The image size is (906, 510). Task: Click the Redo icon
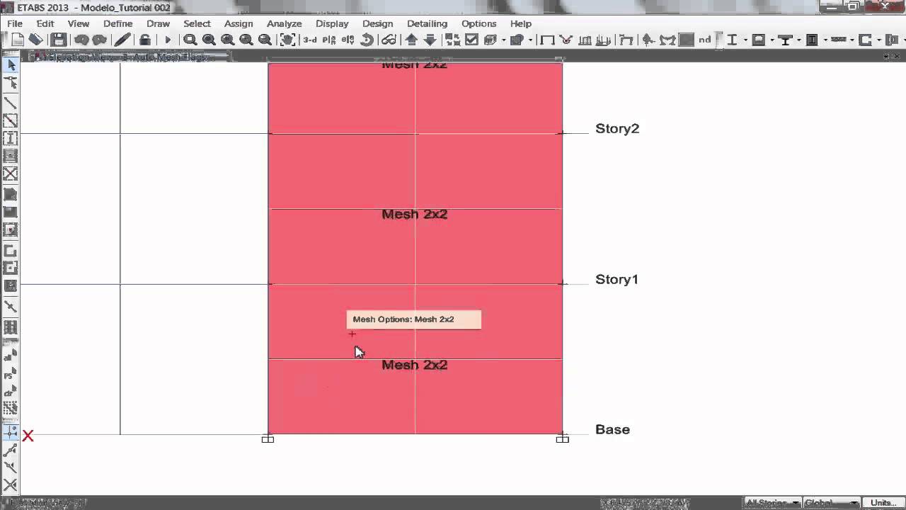(x=100, y=40)
